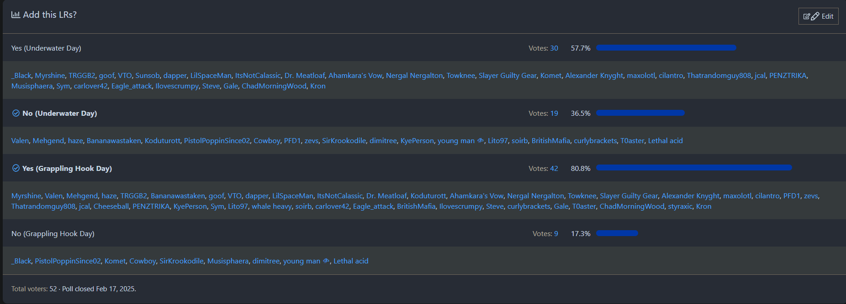This screenshot has height=304, width=846.
Task: Choose the No (Underwater Day) option label
Action: tap(59, 113)
